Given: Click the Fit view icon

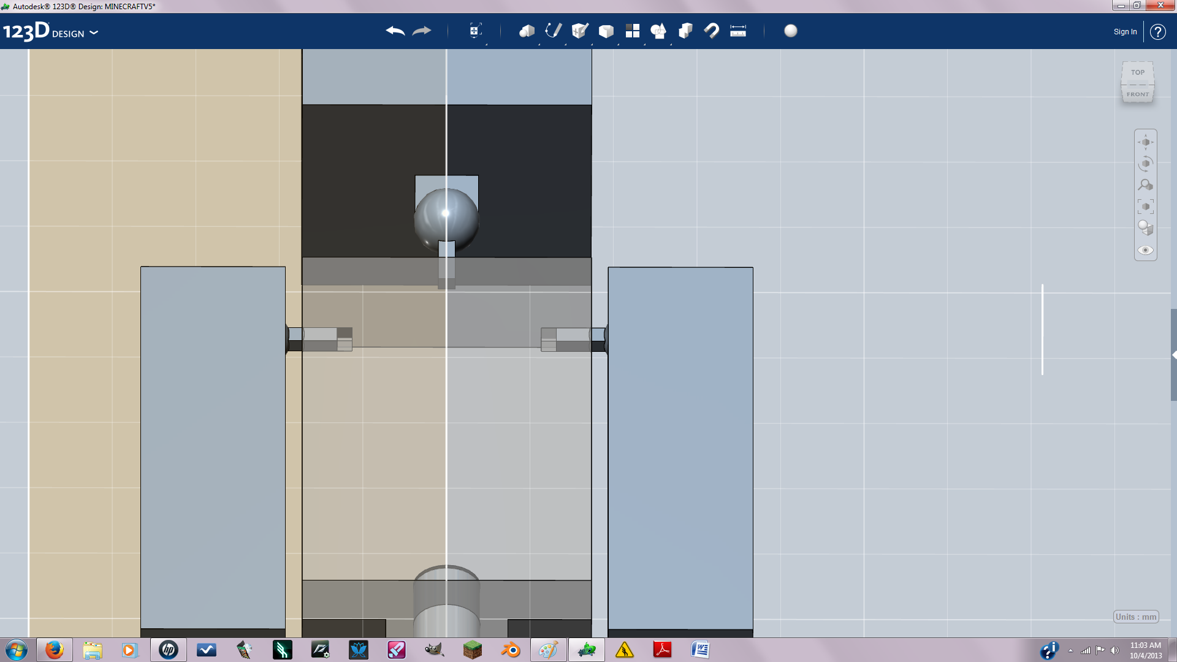Looking at the screenshot, I should click(1146, 207).
